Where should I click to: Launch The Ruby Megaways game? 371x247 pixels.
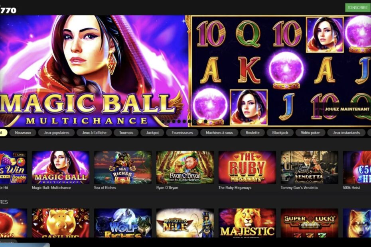click(247, 167)
